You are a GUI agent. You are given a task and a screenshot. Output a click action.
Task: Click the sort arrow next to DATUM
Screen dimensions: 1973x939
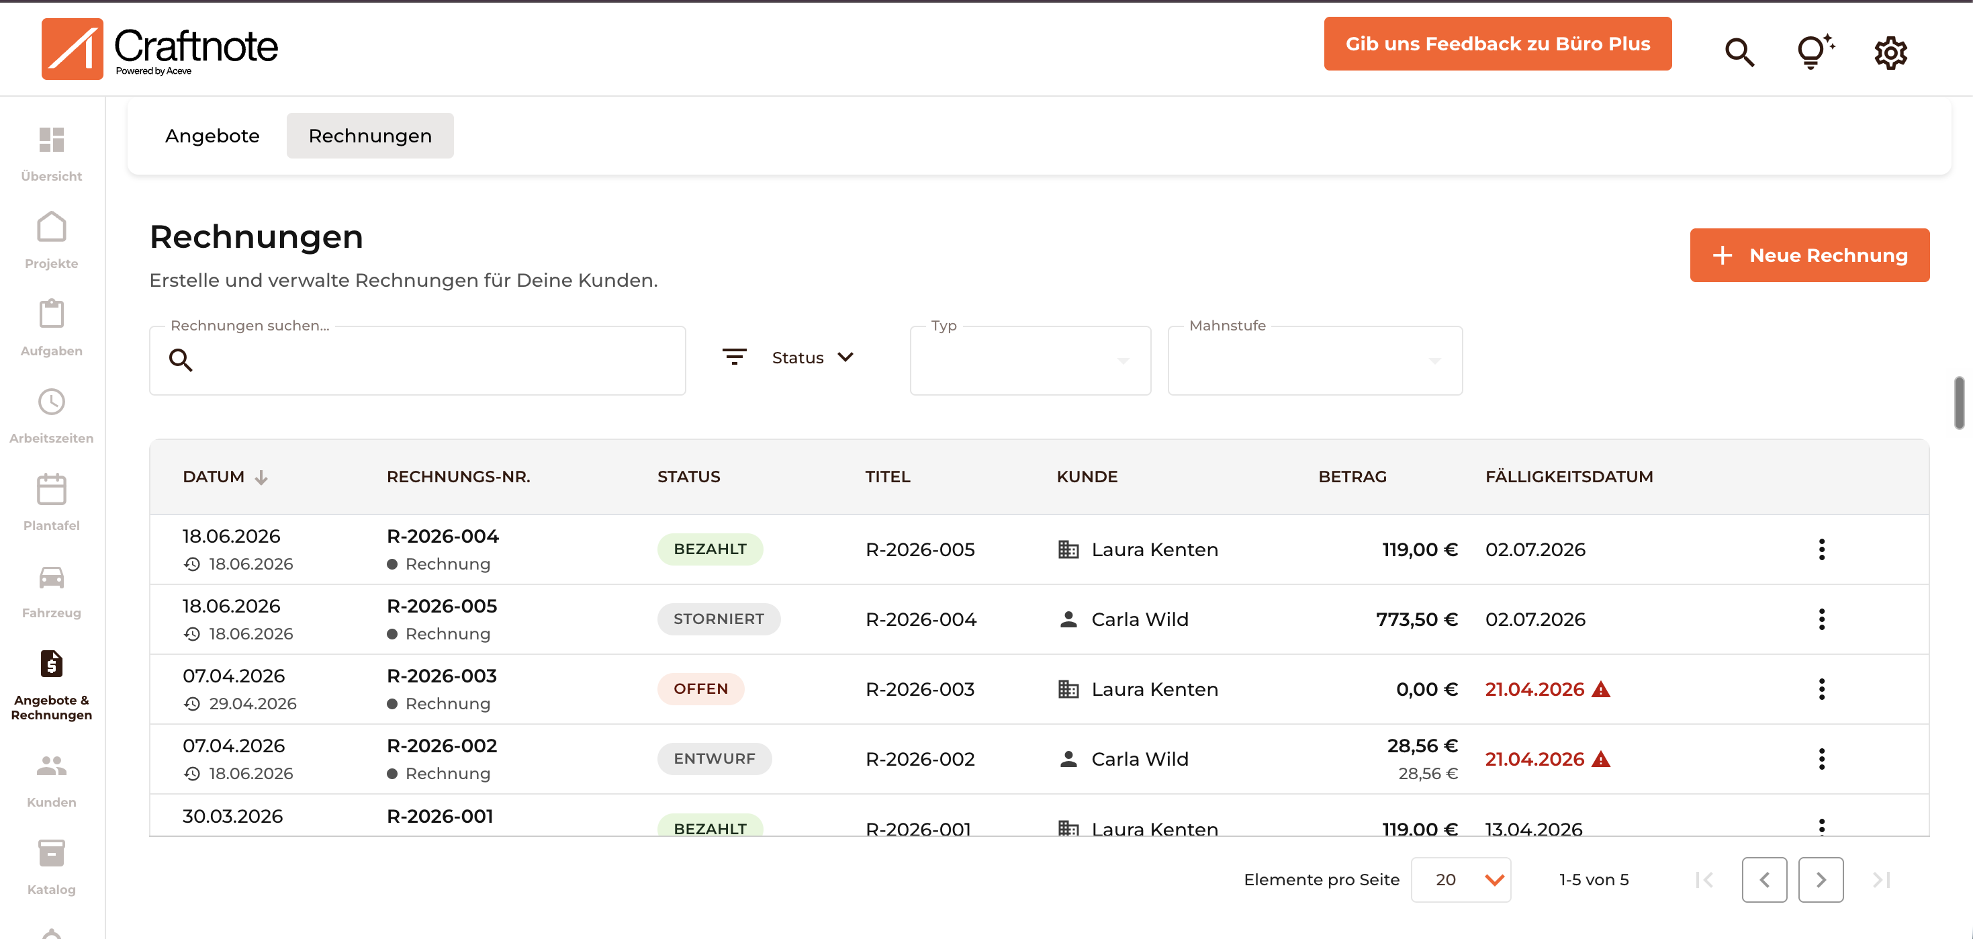point(261,477)
